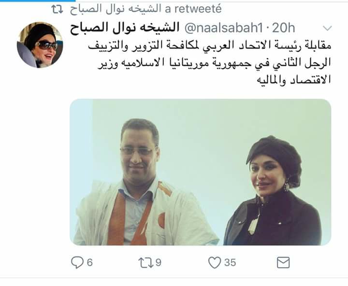Expand tweet options with the chevron arrow
The width and height of the screenshot is (348, 286).
pos(327,28)
